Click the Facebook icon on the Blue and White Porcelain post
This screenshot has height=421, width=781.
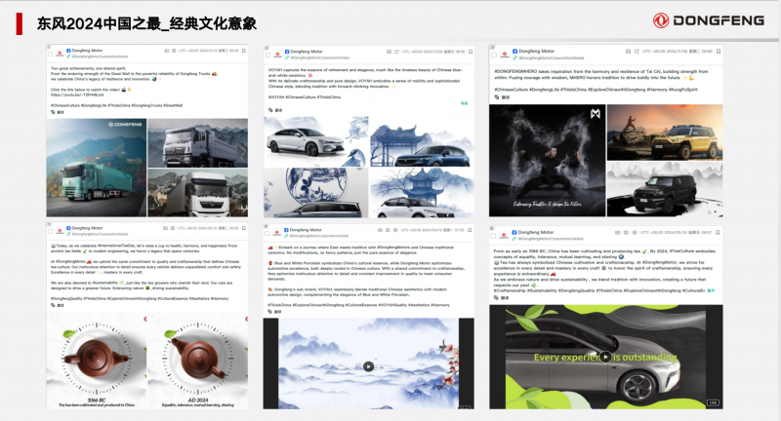[286, 230]
